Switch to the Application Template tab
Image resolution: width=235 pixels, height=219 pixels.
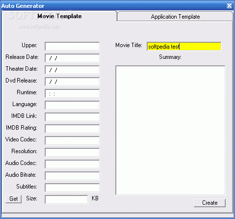tap(175, 17)
